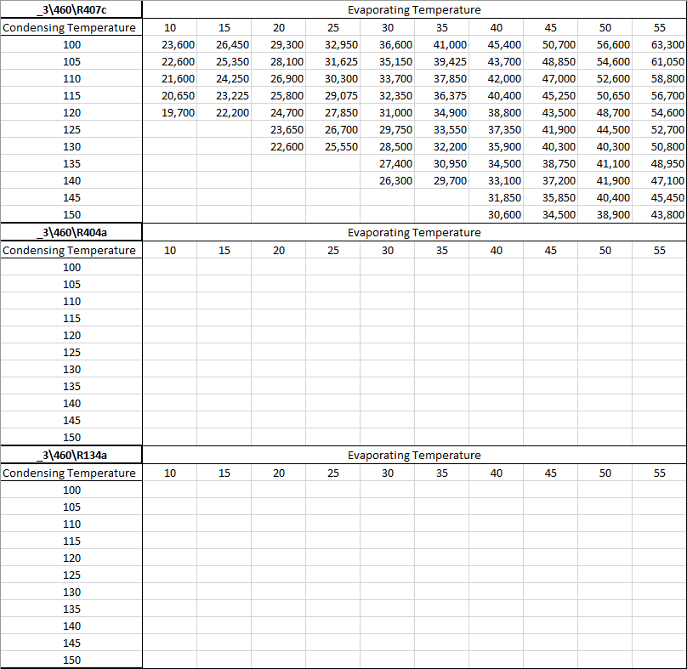This screenshot has height=669, width=687.
Task: Click the 44,500 cell
Action: tap(605, 130)
